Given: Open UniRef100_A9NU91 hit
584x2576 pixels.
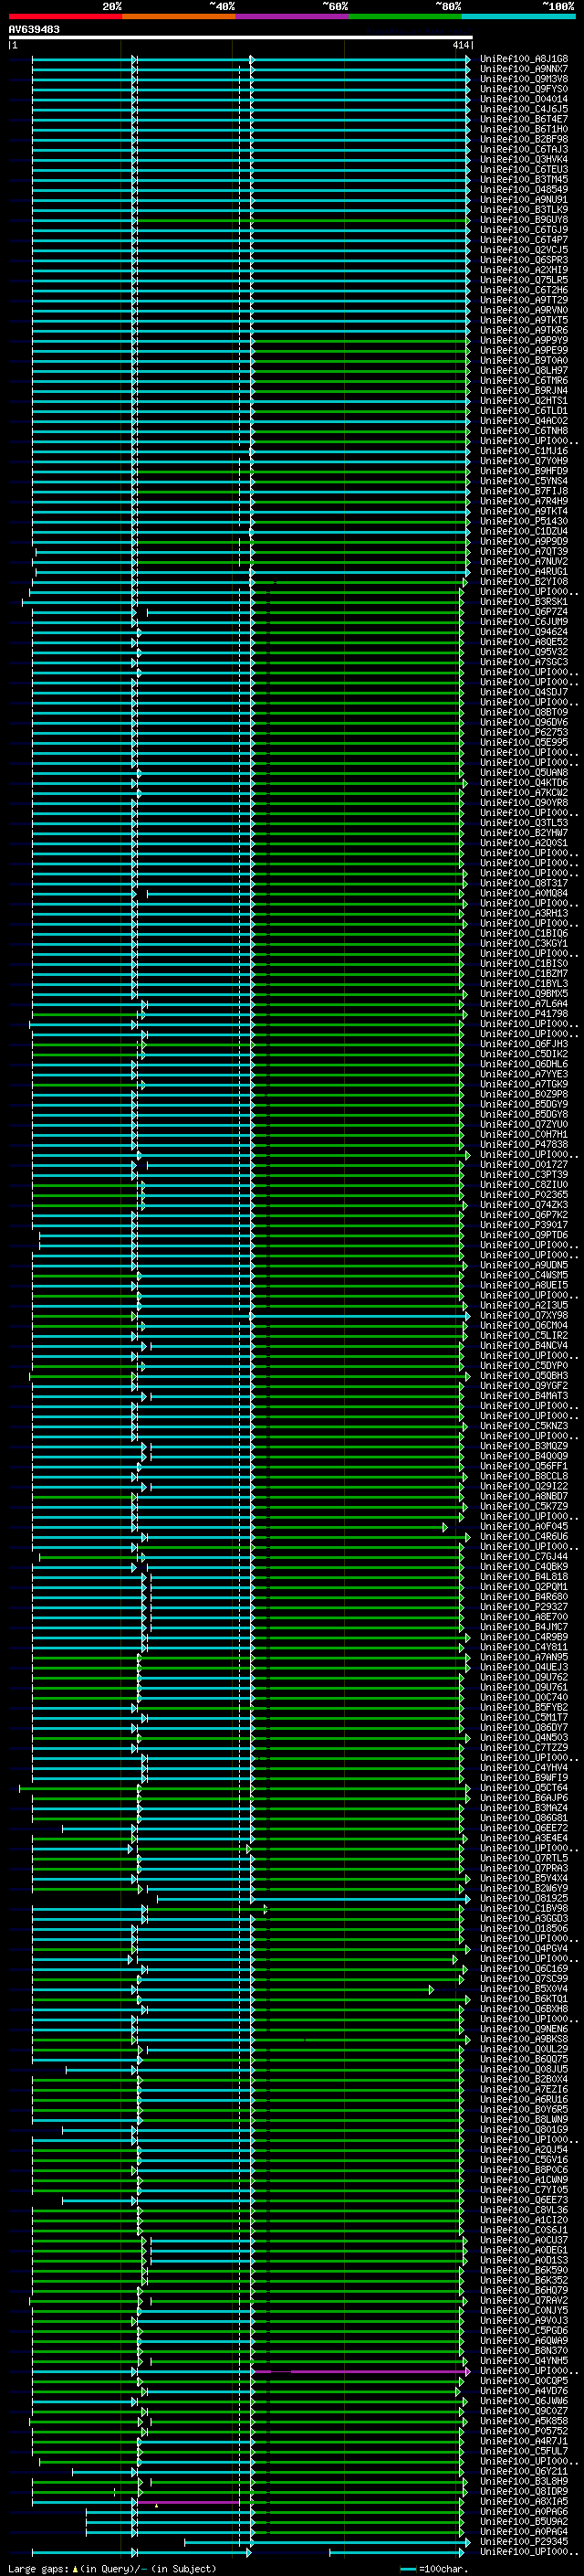Looking at the screenshot, I should pos(524,199).
